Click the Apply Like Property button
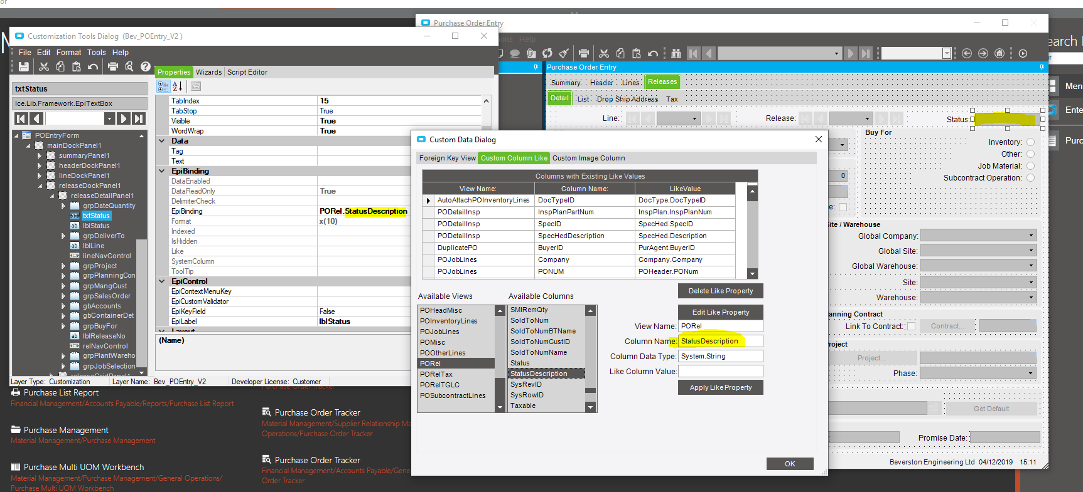1083x492 pixels. tap(721, 387)
